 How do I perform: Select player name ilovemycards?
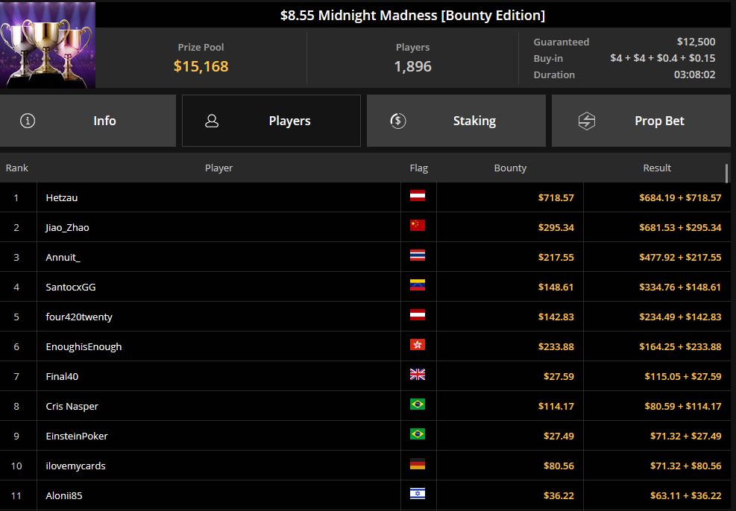[x=75, y=466]
